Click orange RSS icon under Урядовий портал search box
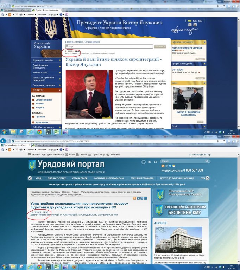The height and width of the screenshot is (270, 240). click(x=163, y=166)
